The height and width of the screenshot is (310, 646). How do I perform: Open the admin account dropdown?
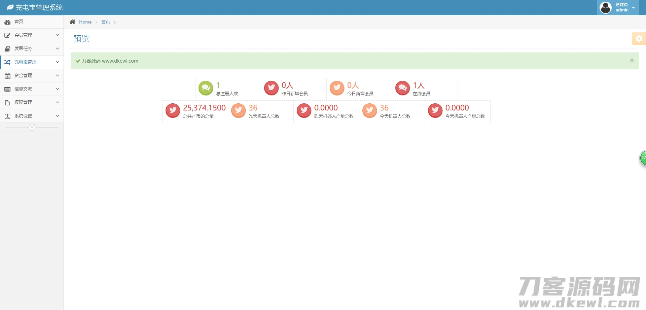pos(633,7)
